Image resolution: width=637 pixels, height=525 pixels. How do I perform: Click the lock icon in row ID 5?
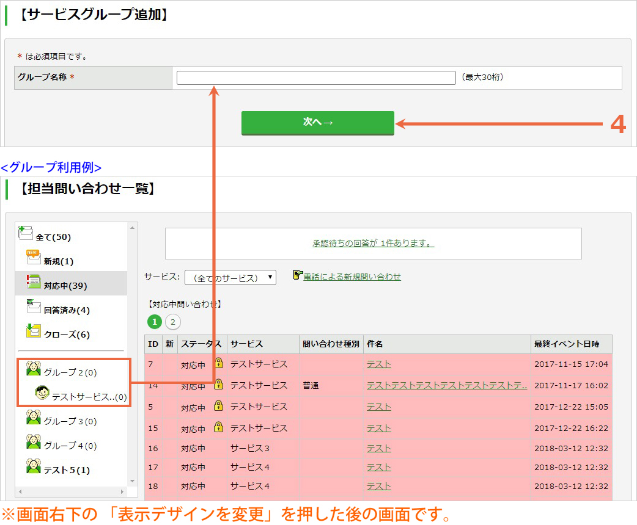pos(219,405)
